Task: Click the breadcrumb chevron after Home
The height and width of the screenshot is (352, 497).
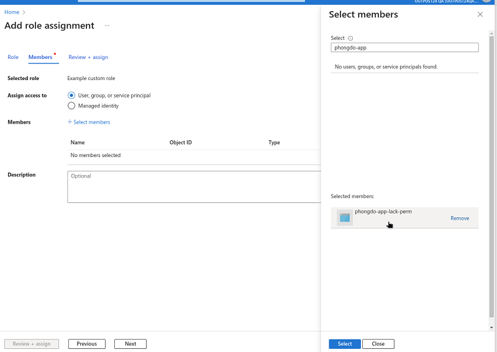Action: tap(24, 12)
